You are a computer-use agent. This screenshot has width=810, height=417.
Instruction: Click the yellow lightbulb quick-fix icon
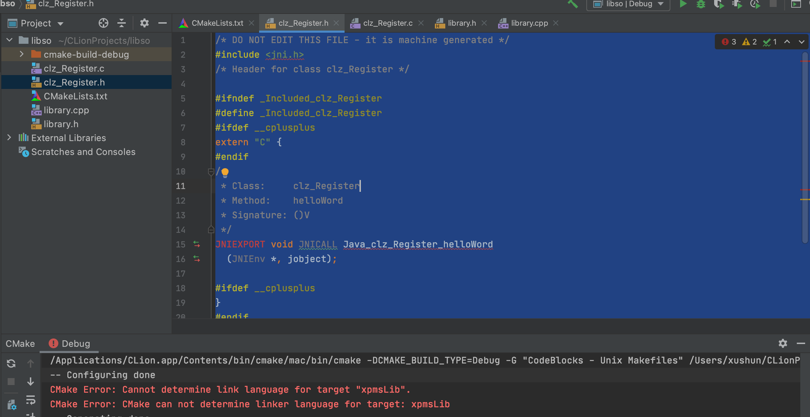pos(225,172)
